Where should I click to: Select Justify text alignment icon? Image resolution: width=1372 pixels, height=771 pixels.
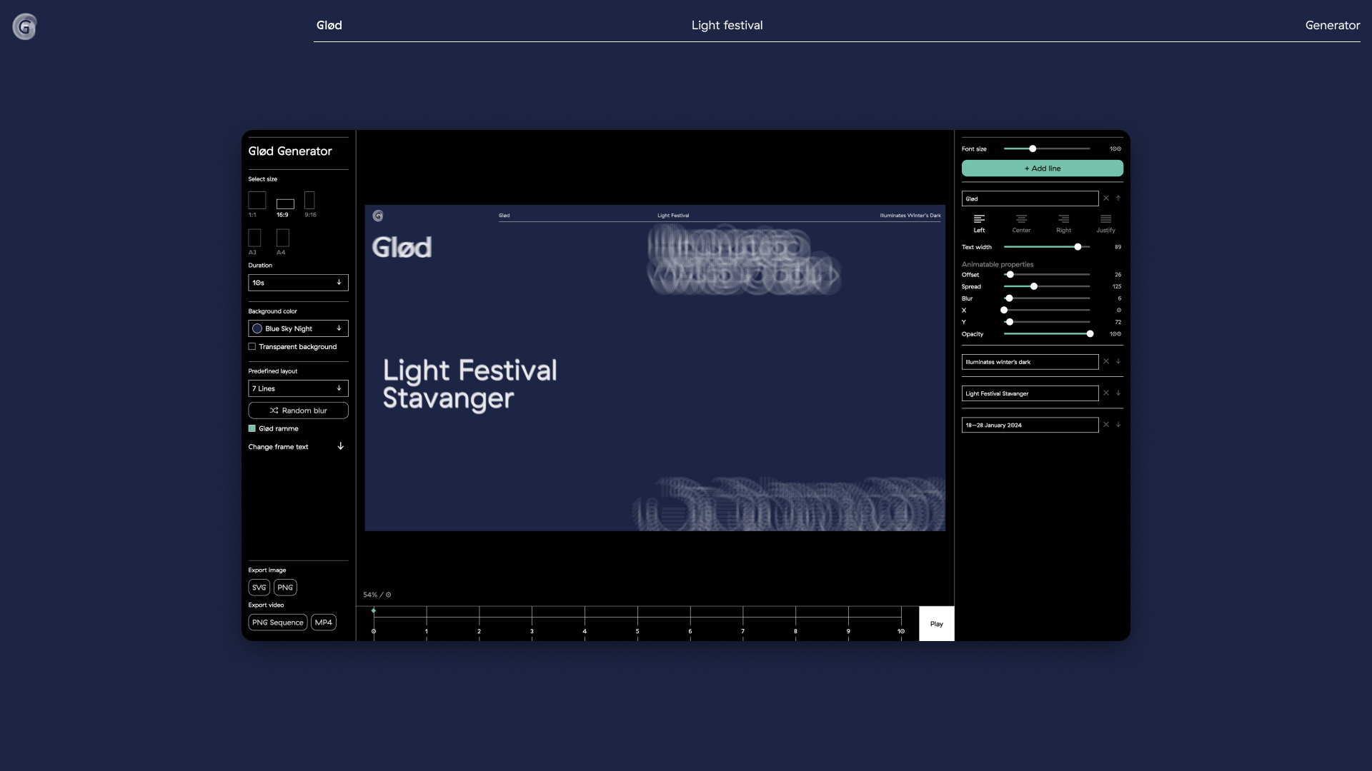(x=1105, y=219)
